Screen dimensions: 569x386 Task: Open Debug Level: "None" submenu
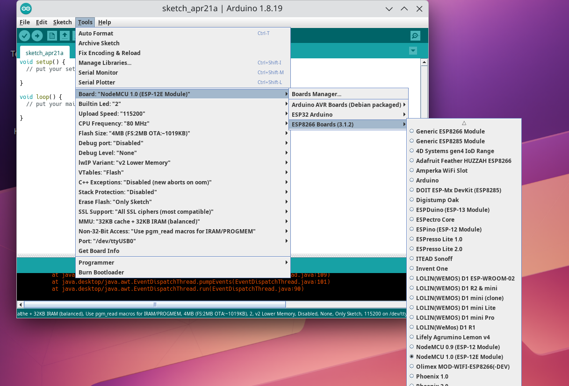(x=183, y=153)
